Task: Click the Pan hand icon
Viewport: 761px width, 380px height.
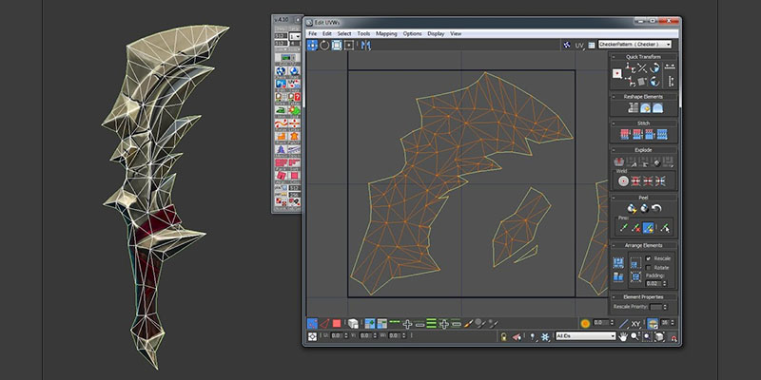Action: (623, 336)
